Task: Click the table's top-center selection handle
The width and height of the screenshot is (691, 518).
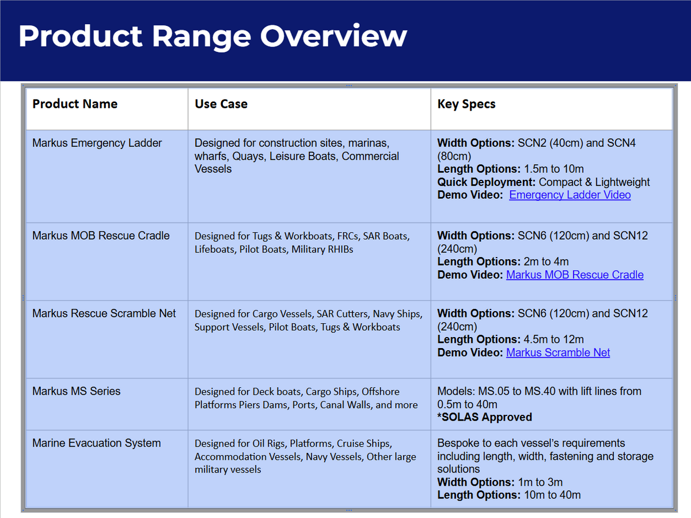Action: point(348,85)
